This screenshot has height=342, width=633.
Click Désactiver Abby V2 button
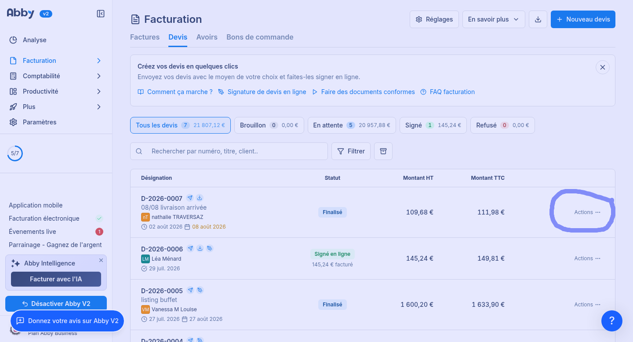click(56, 304)
